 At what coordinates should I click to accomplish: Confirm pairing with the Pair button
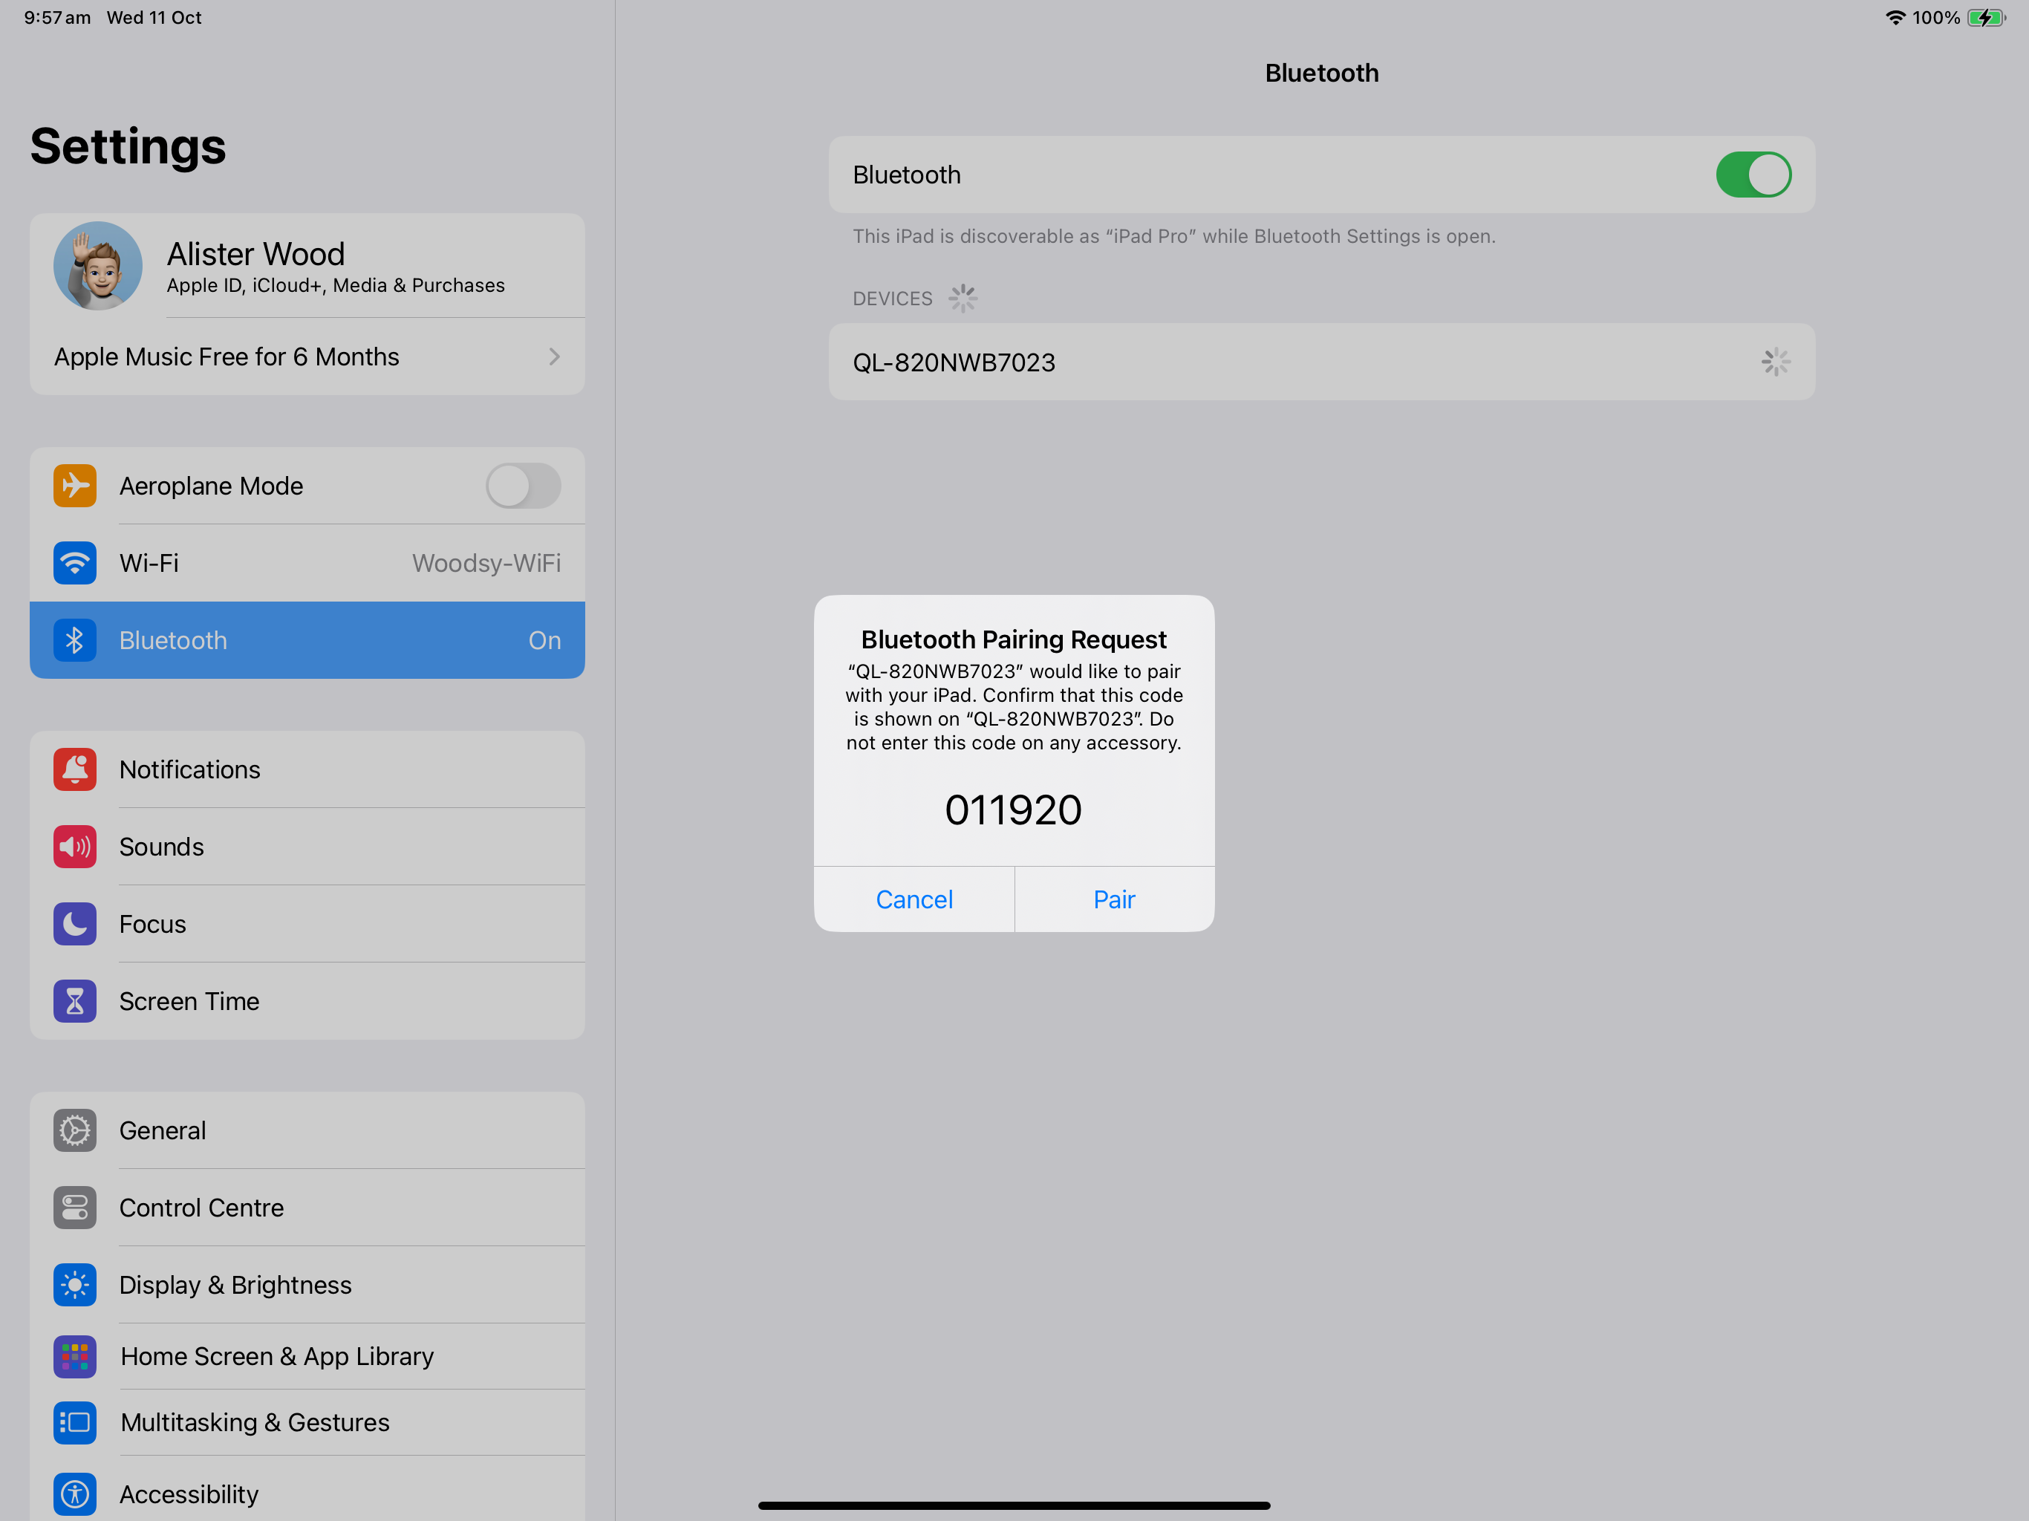1115,899
